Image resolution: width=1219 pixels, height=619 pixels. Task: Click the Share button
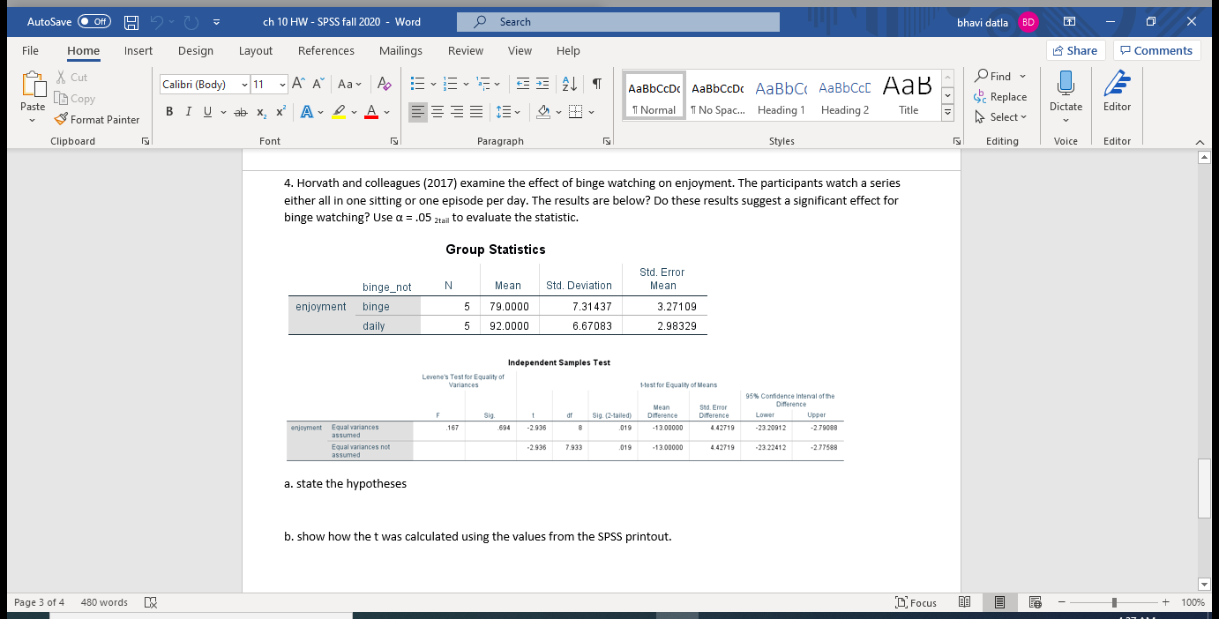point(1075,51)
